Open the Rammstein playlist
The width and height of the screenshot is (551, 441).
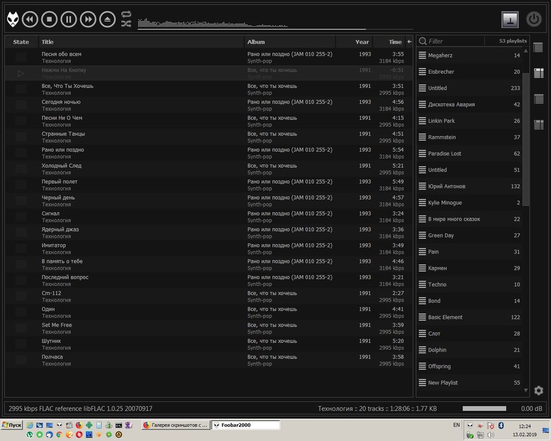[442, 137]
